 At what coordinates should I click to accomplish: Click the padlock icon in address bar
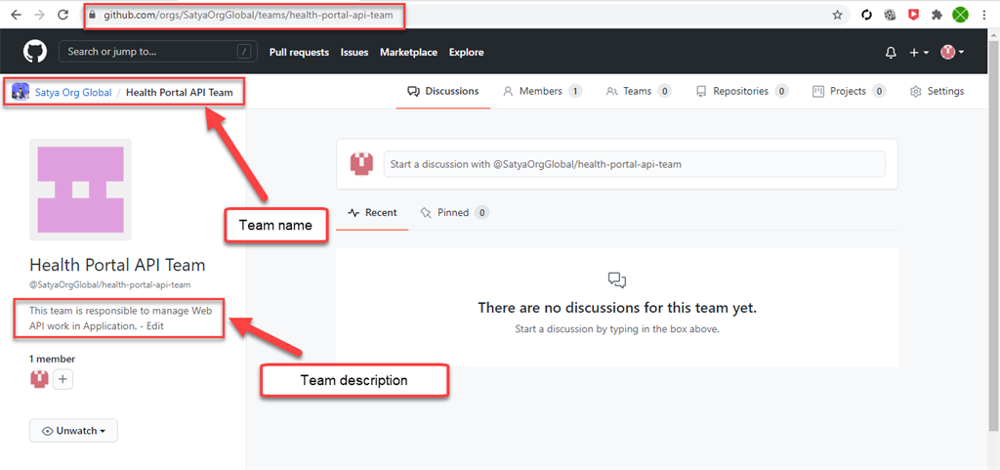[93, 14]
